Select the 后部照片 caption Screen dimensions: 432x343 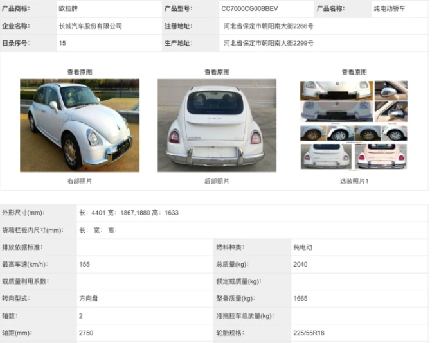(217, 181)
